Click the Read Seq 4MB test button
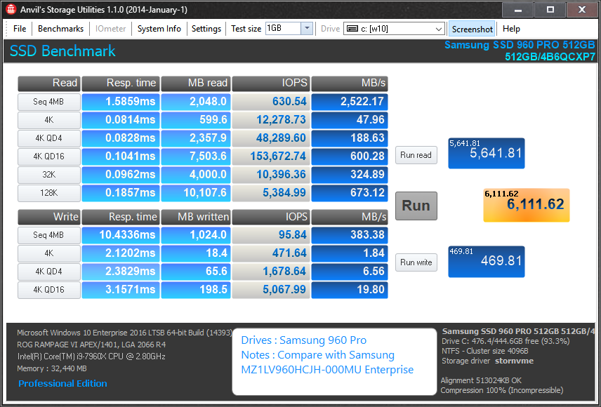Image resolution: width=601 pixels, height=407 pixels. coord(48,102)
